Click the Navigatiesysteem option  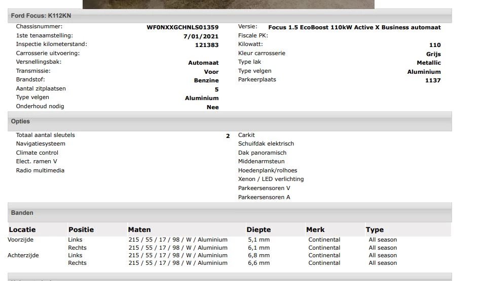(x=41, y=144)
